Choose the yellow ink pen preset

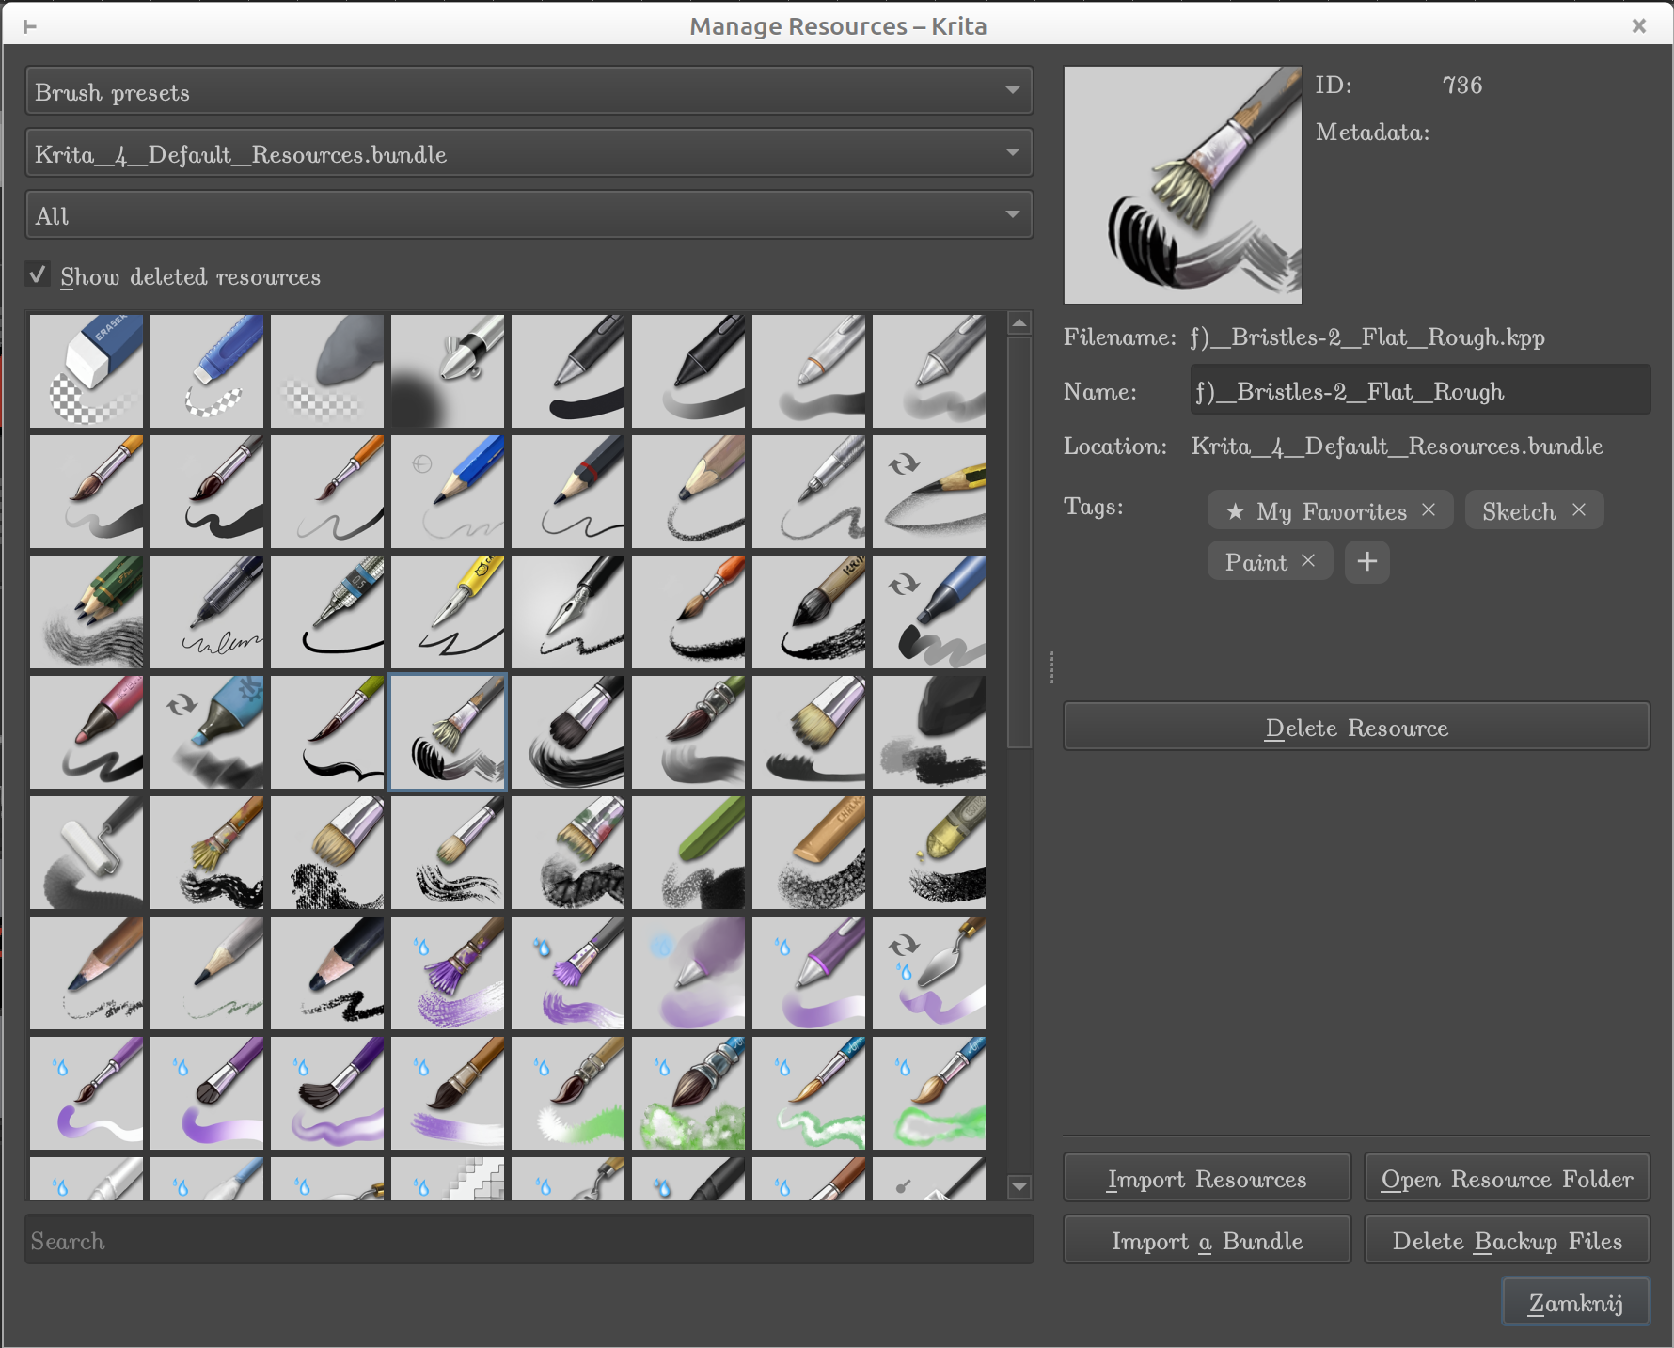[x=448, y=612]
